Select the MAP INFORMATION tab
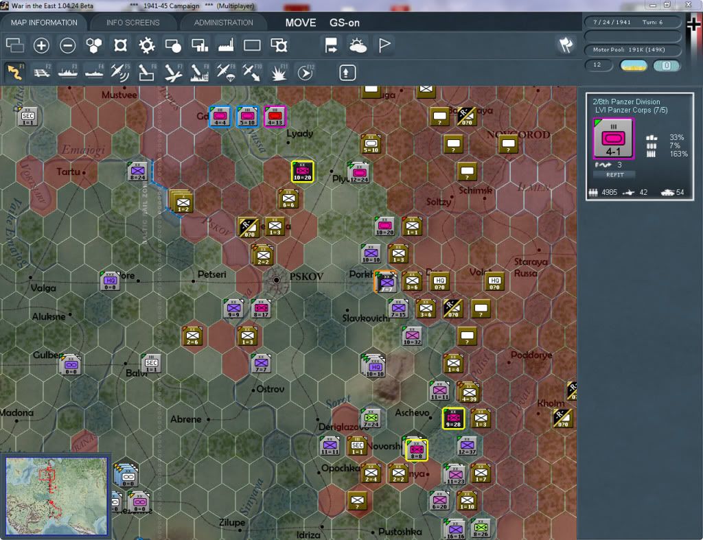This screenshot has height=540, width=703. click(44, 23)
